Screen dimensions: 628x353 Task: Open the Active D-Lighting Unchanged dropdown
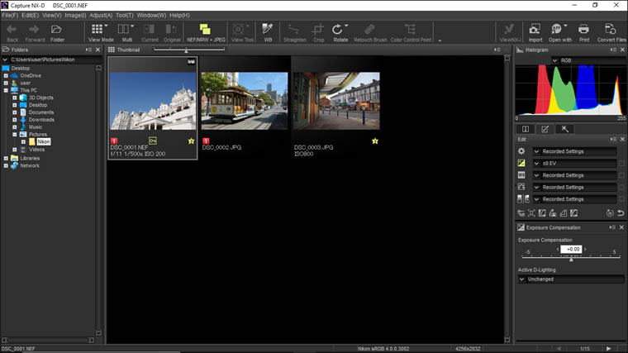571,279
